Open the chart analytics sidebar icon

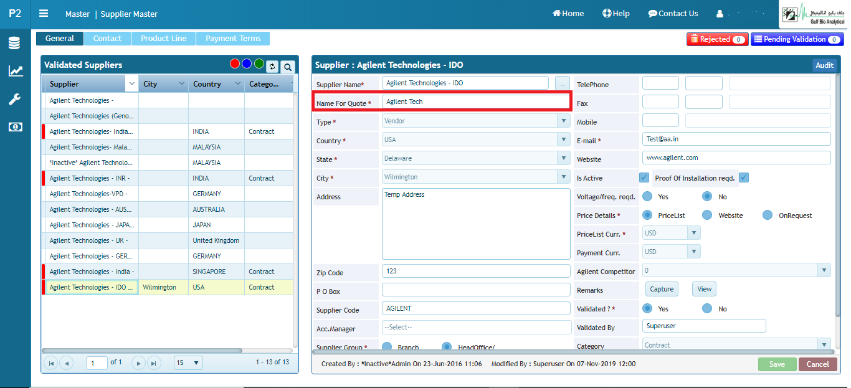(x=16, y=71)
